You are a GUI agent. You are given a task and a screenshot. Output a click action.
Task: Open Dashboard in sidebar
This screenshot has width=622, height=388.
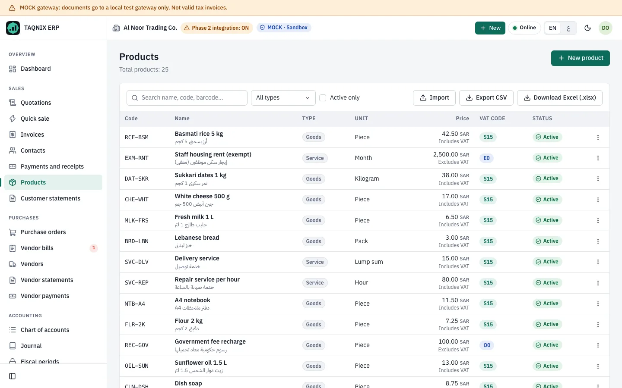click(x=53, y=69)
